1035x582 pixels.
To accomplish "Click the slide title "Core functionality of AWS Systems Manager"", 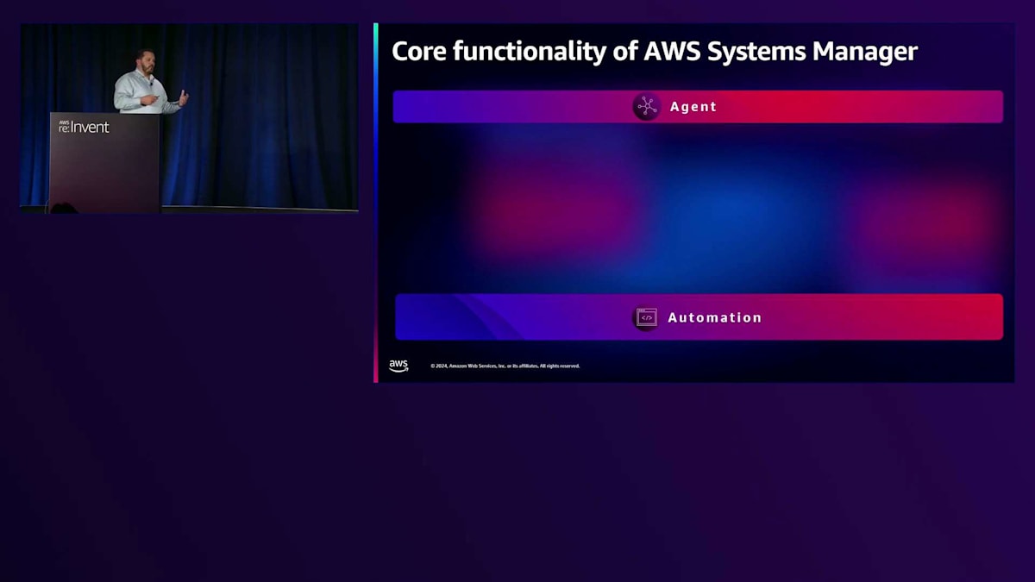I will [x=655, y=51].
